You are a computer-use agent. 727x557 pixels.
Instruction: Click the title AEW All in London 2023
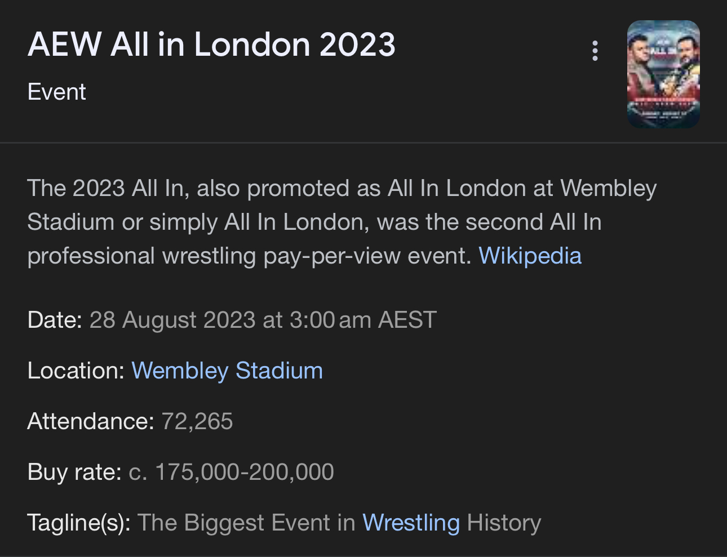(211, 44)
